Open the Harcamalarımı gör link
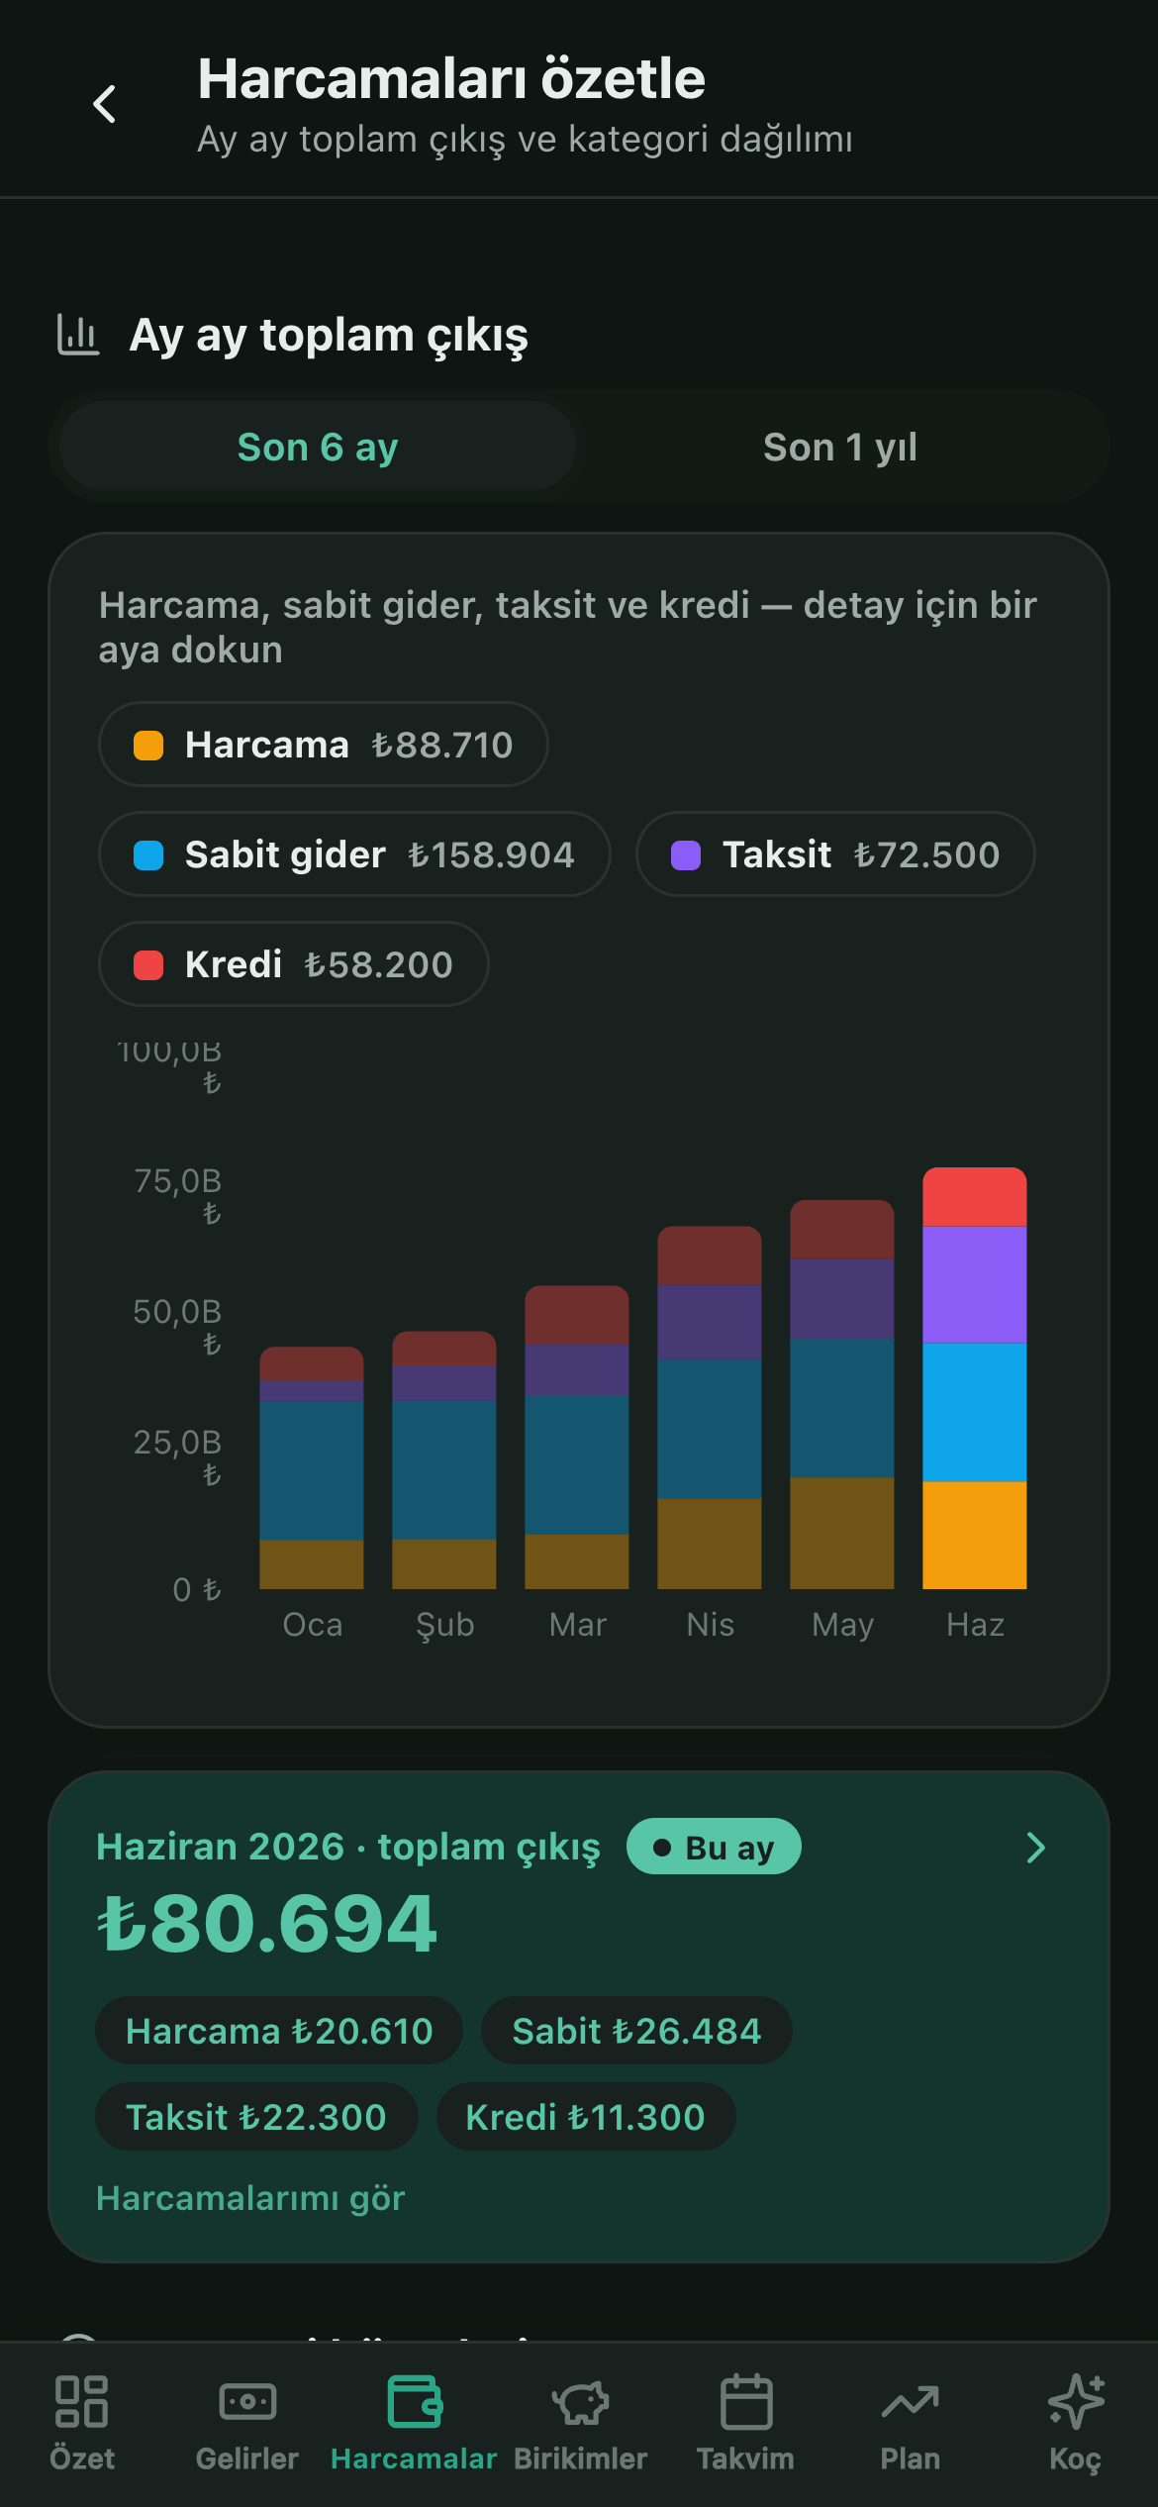This screenshot has height=2507, width=1158. point(250,2198)
